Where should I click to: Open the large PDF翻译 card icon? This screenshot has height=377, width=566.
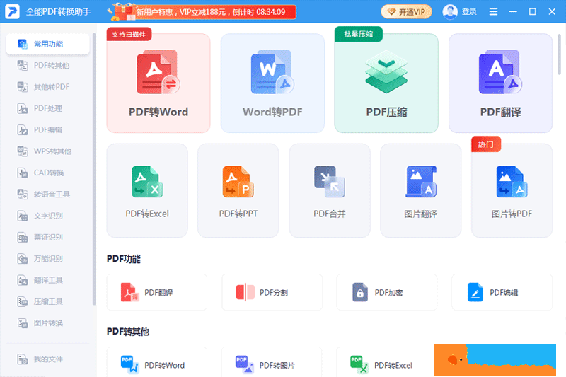tap(500, 71)
